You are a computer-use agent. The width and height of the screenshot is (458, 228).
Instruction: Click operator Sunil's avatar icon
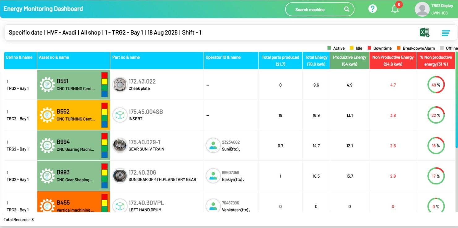pos(213,146)
